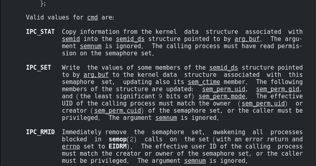Click sem_perm.uid after 'are updated:'
Viewport: 316px width, 166px height.
(223, 89)
